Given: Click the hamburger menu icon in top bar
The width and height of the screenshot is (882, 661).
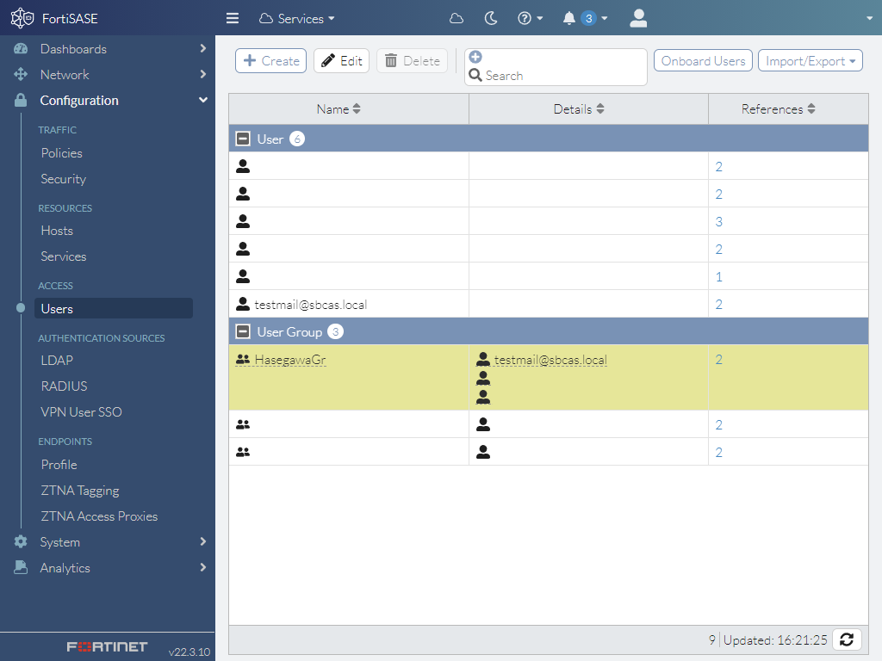Looking at the screenshot, I should click(x=233, y=18).
